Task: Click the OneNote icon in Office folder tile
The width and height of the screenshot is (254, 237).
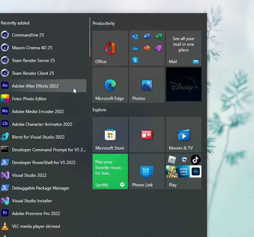Action: coord(159,48)
